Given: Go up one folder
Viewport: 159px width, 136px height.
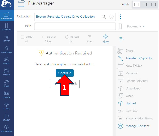Looking at the screenshot, I should [48, 39].
